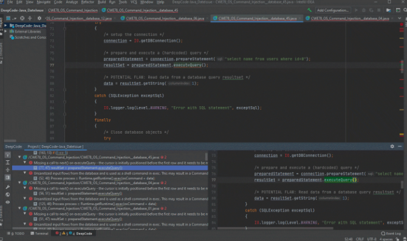Open the TODO tool window button
The image size is (407, 241).
click(x=16, y=234)
